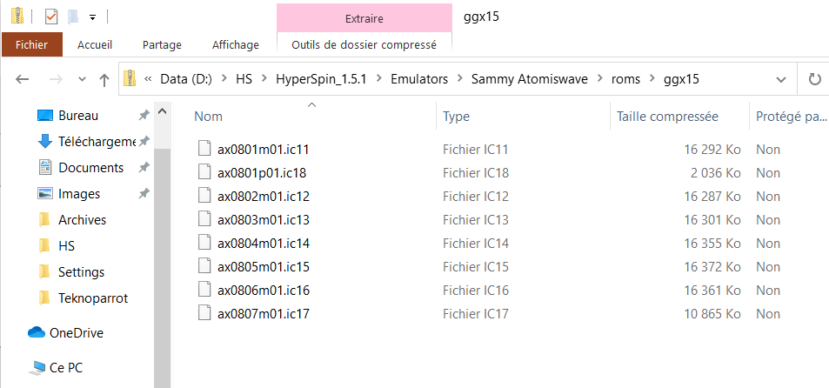Go up one folder level
The height and width of the screenshot is (388, 829).
click(104, 79)
